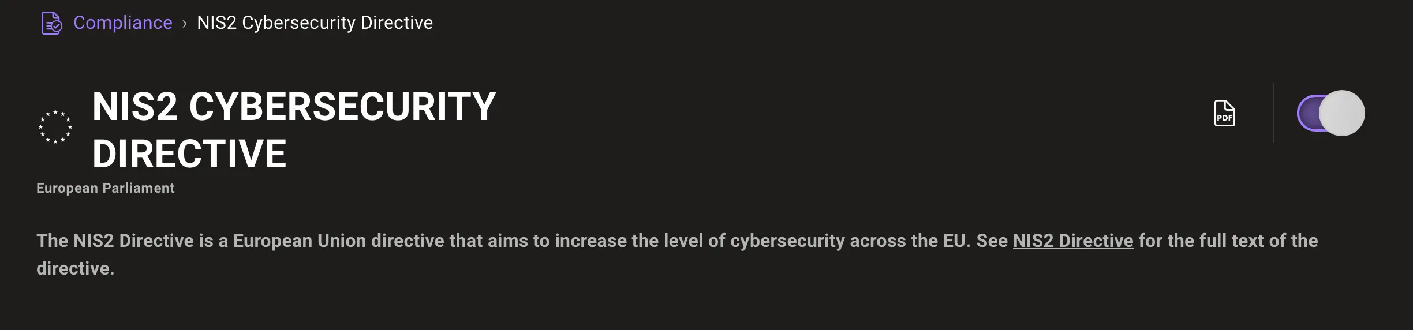Click the Compliance document-check icon
The height and width of the screenshot is (330, 1413).
point(51,23)
